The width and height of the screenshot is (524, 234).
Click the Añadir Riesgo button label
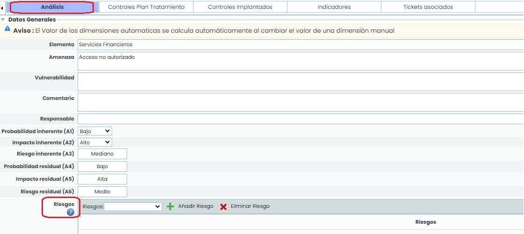(x=196, y=206)
